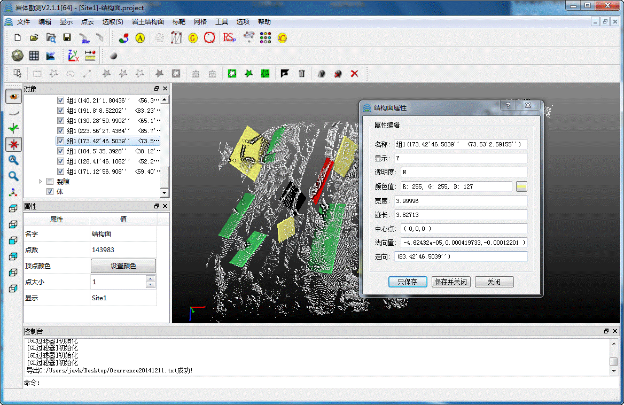Click the yellow circled G icon
The width and height of the screenshot is (624, 405).
click(193, 38)
